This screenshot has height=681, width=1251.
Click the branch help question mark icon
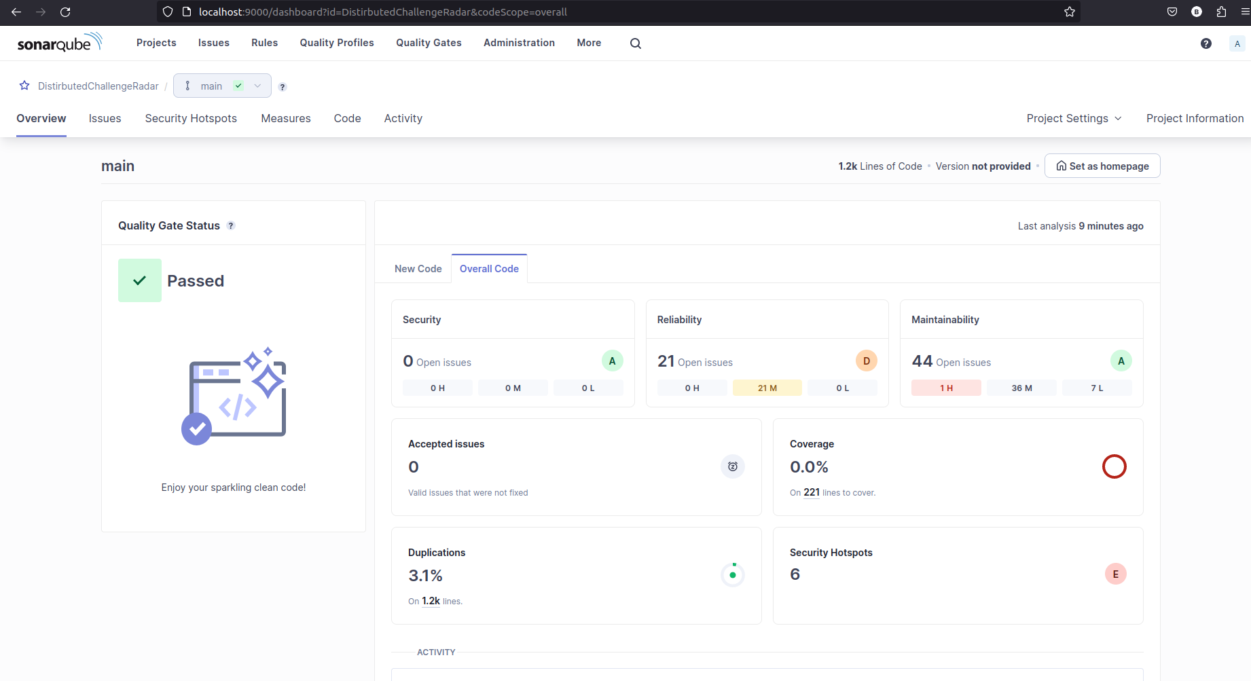coord(283,87)
